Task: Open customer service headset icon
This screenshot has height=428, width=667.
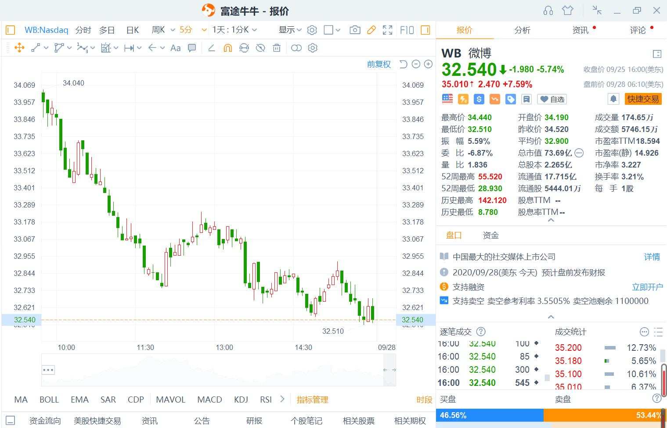Action: [x=548, y=11]
